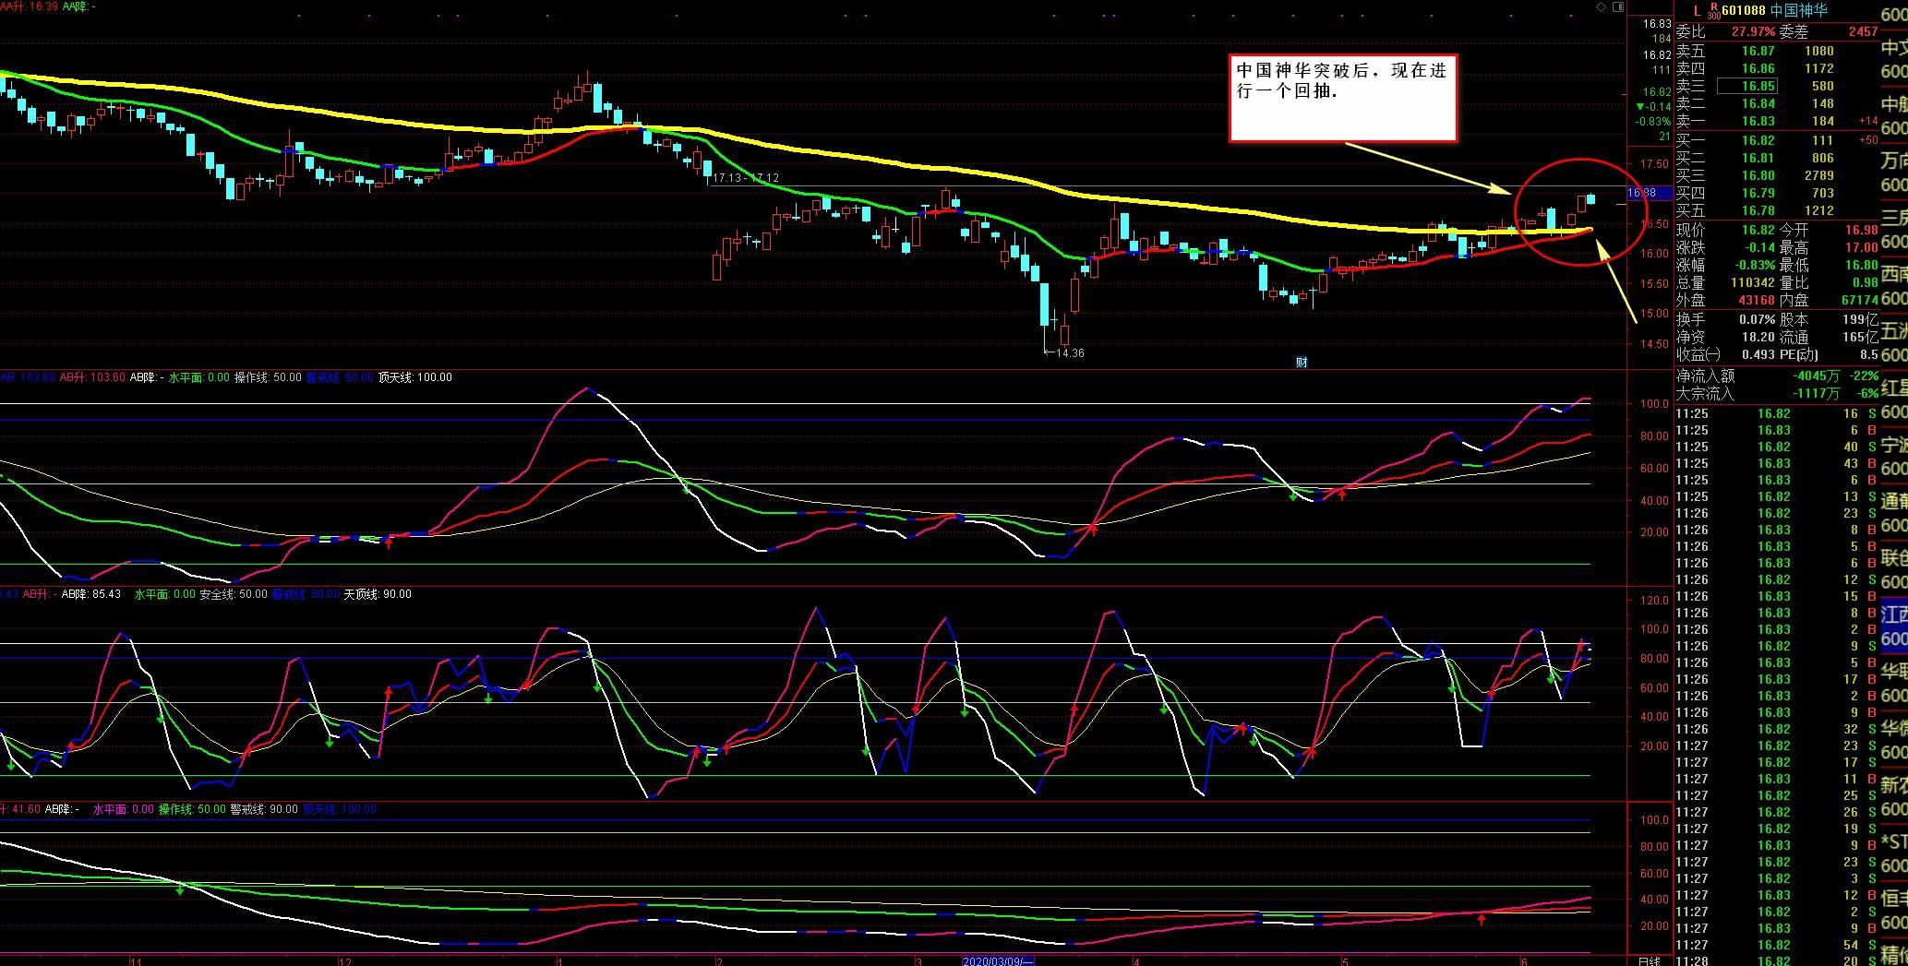Image resolution: width=1908 pixels, height=966 pixels.
Task: Click the 买四 bid price 16.79
Action: pos(1758,193)
